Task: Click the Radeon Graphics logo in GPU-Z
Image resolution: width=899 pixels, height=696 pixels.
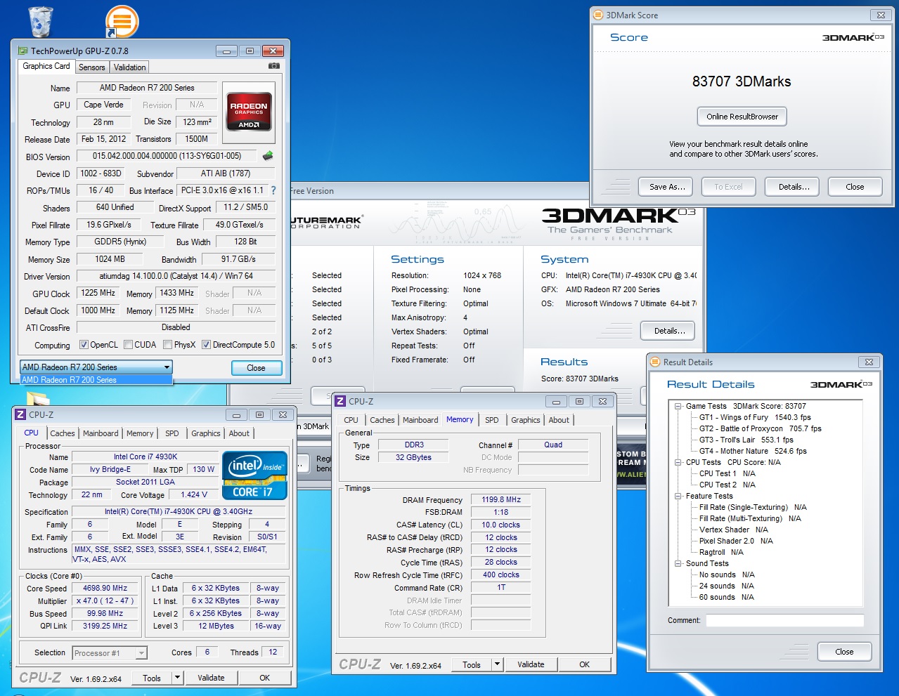Action: click(x=249, y=111)
